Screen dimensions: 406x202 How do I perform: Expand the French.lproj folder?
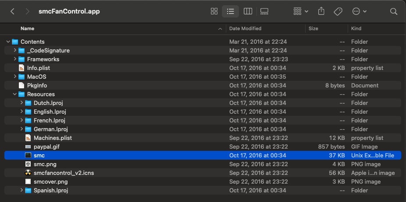point(22,120)
